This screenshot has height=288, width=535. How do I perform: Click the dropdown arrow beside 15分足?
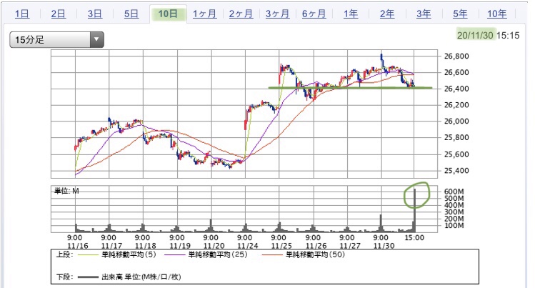[97, 39]
